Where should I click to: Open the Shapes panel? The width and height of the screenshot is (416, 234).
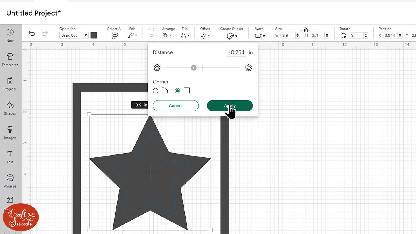click(x=10, y=108)
